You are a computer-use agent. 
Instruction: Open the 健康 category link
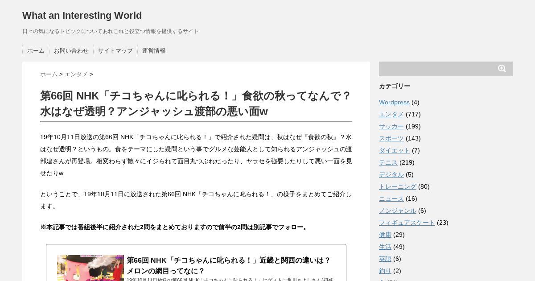pyautogui.click(x=385, y=235)
